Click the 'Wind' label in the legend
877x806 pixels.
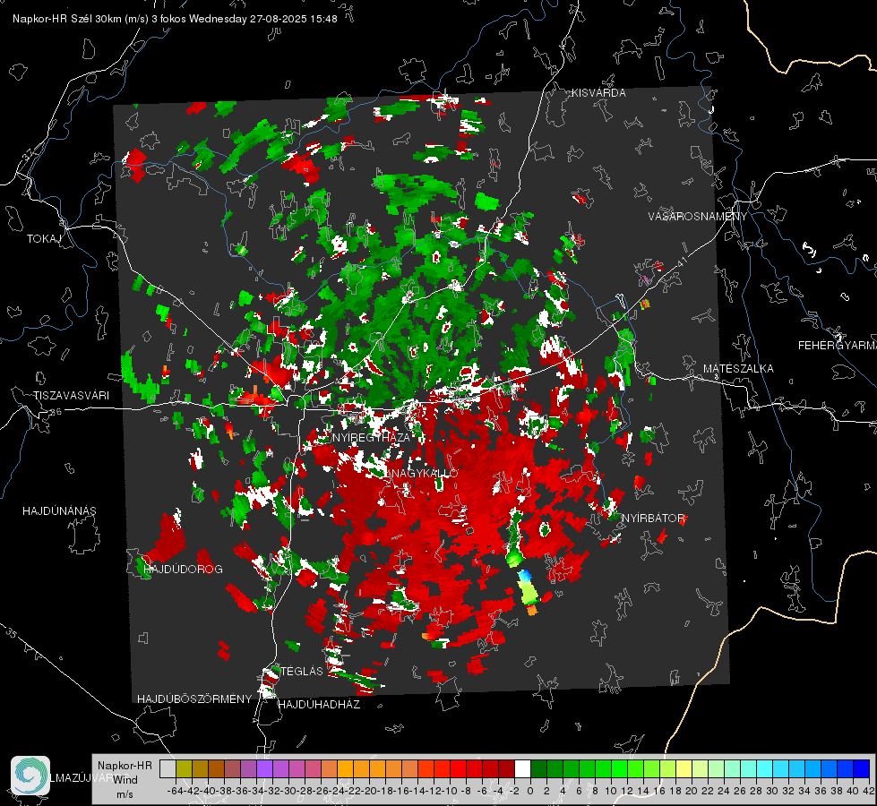pyautogui.click(x=125, y=780)
